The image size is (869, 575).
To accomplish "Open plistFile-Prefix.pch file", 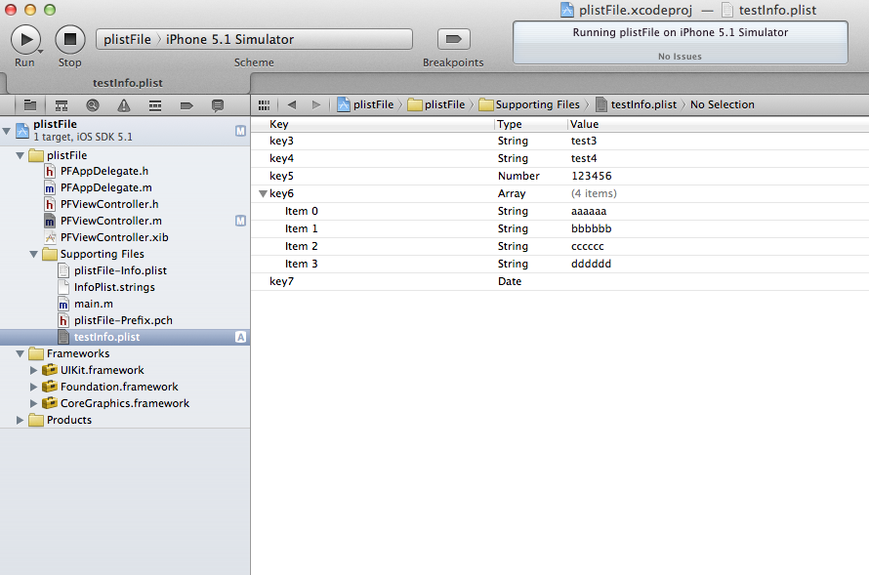I will (x=123, y=321).
